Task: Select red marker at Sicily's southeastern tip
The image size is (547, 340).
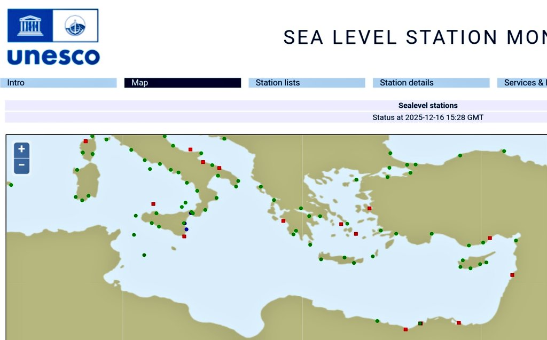Action: pos(184,236)
